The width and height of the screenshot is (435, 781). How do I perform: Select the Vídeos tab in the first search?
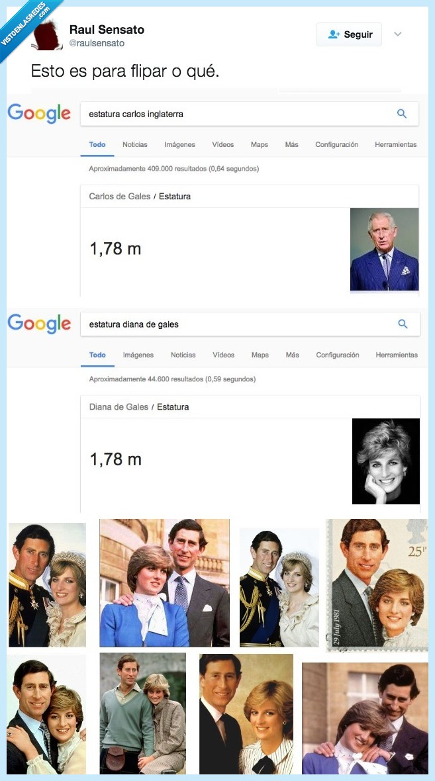(x=222, y=144)
